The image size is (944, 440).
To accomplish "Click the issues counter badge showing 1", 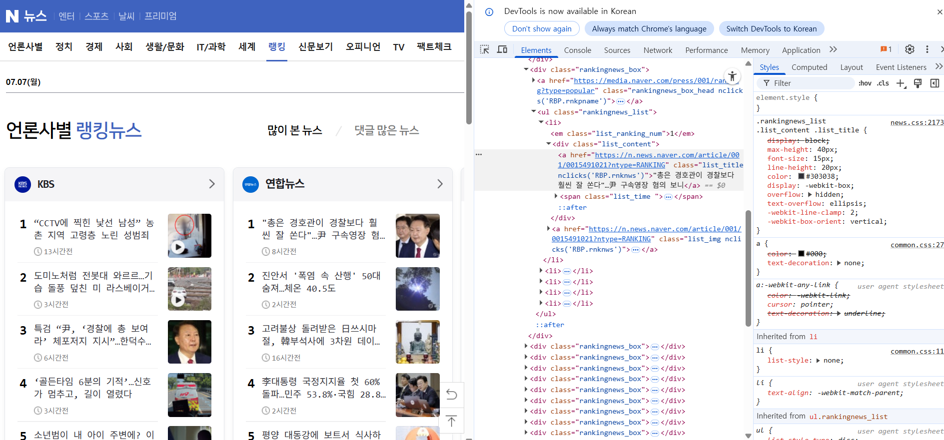I will click(x=886, y=49).
